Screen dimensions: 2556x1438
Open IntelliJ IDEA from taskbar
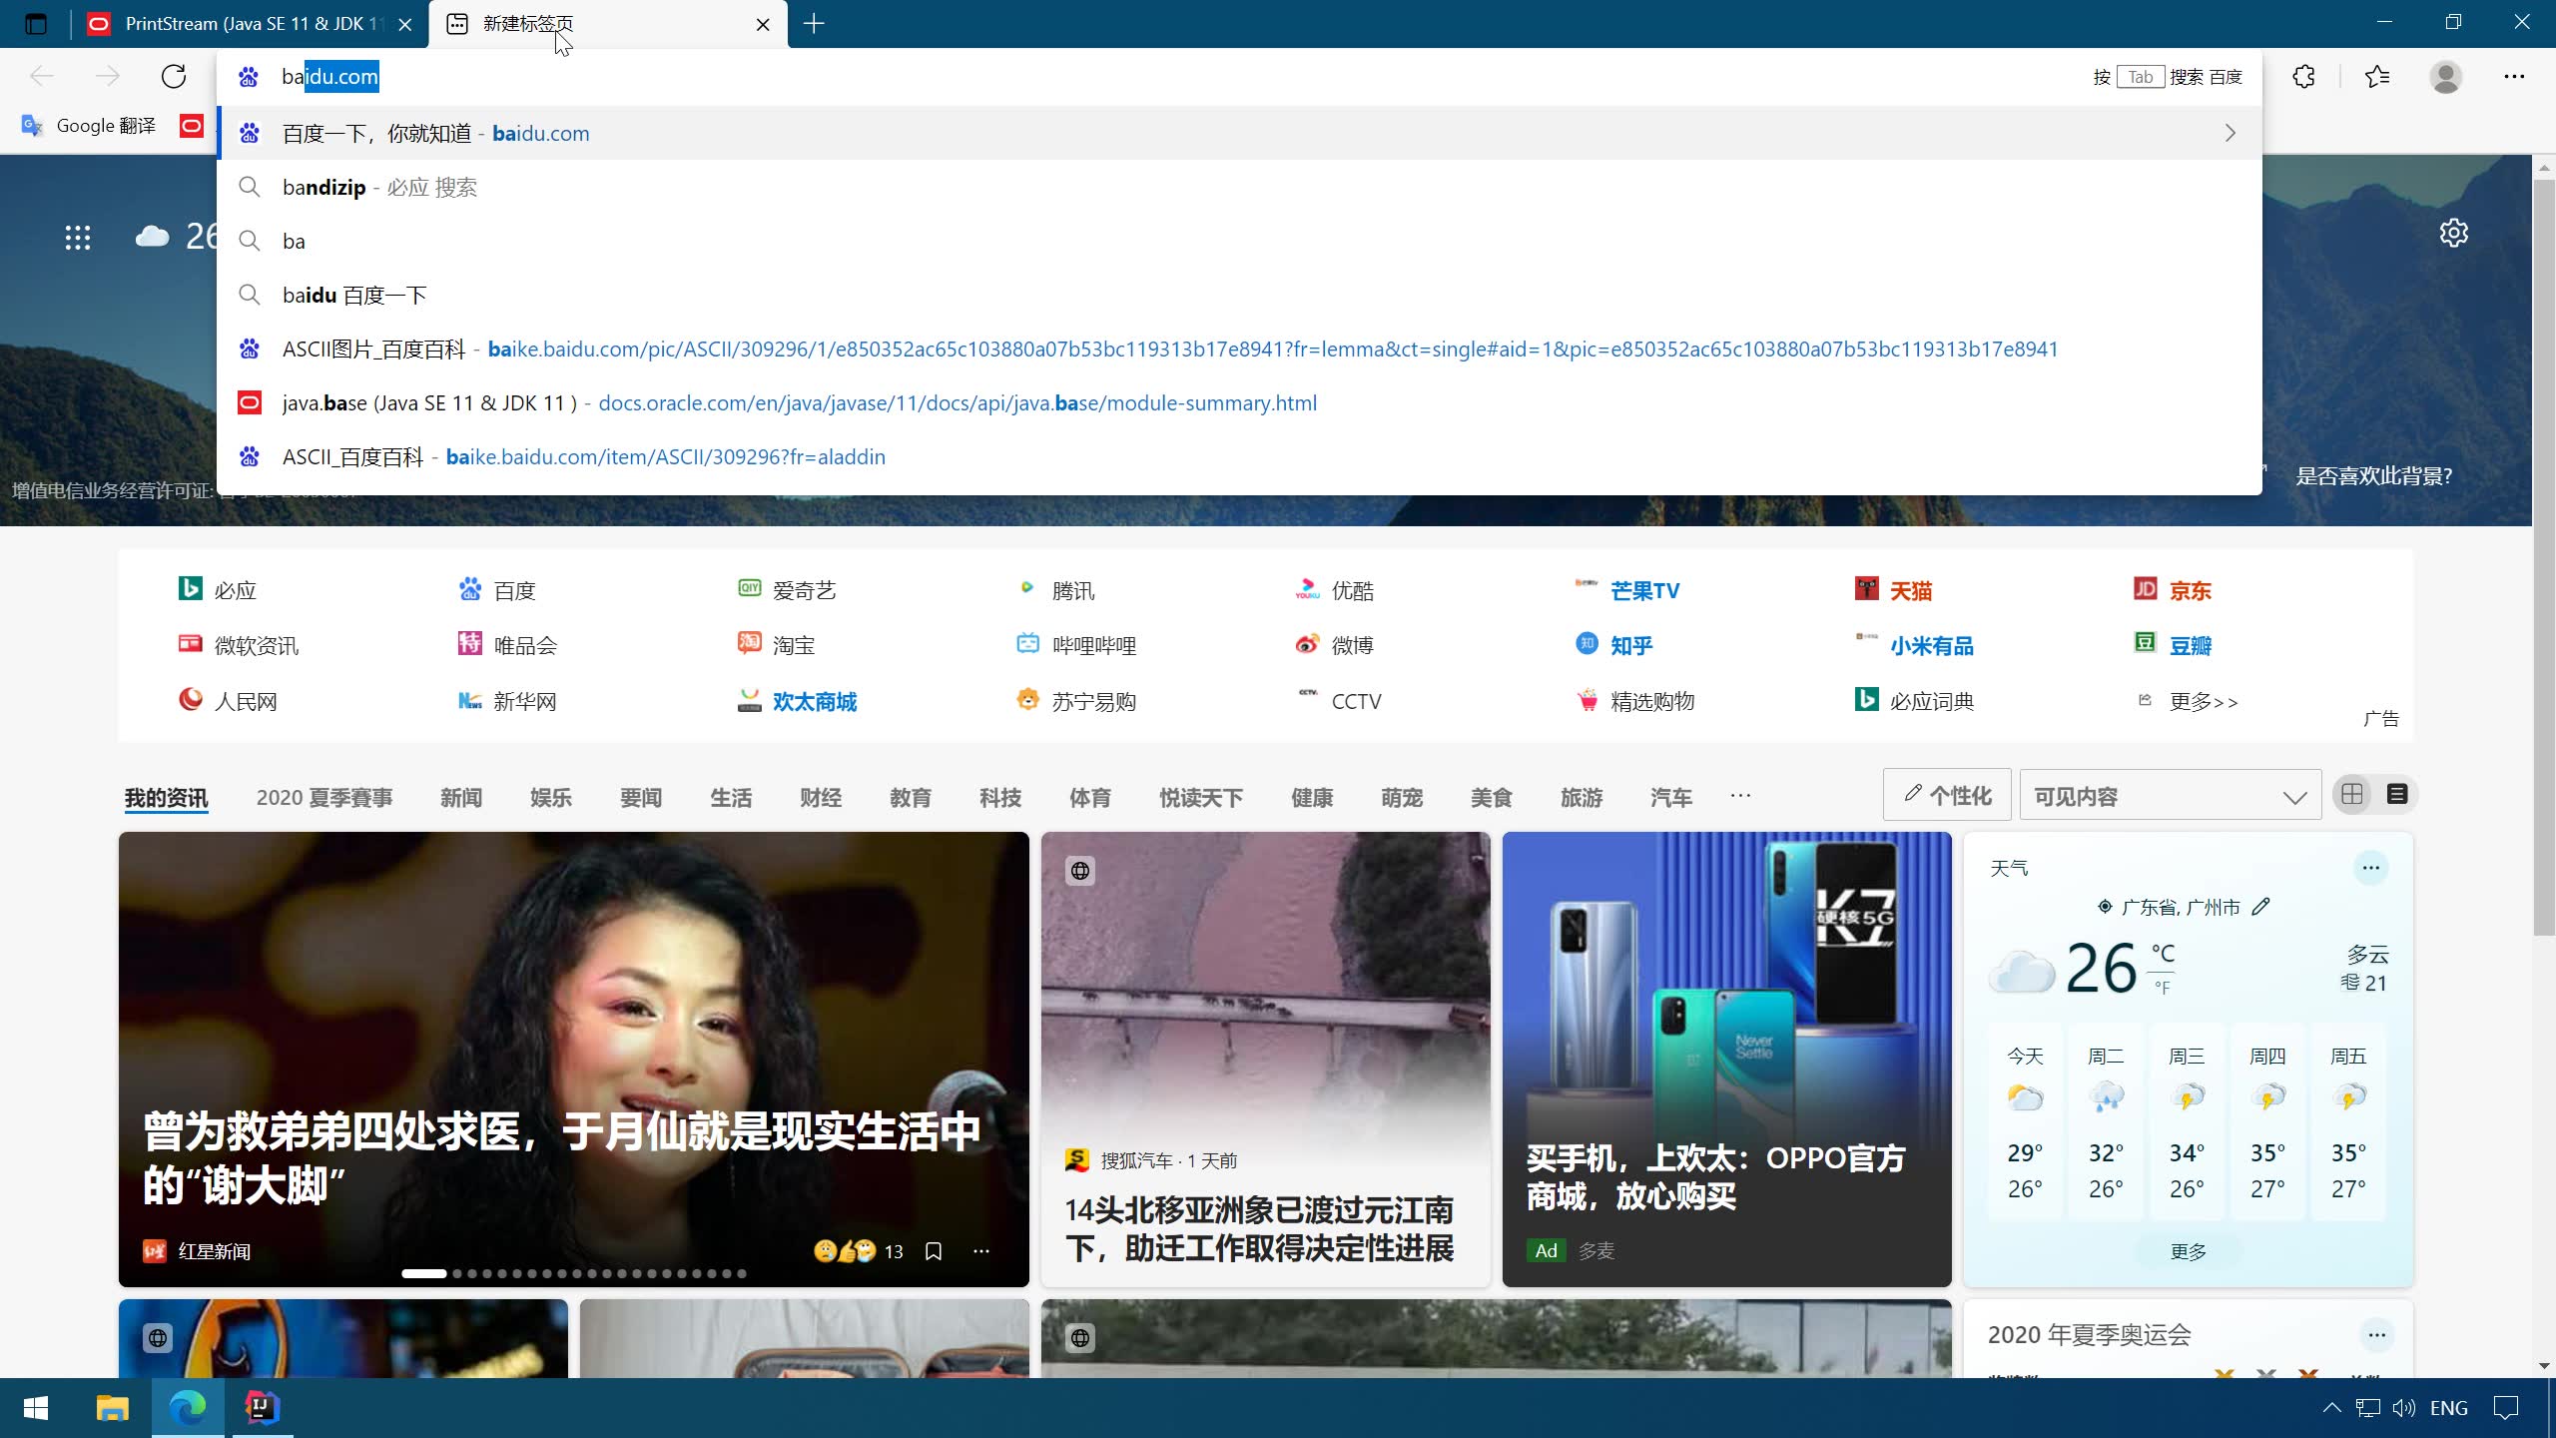(x=263, y=1408)
